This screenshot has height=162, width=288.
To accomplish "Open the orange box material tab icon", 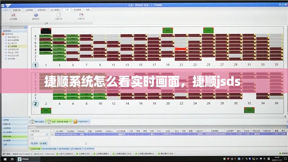I will click(75, 122).
